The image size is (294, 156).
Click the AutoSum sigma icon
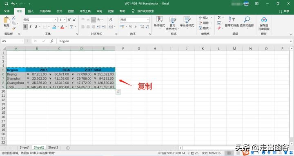point(219,17)
